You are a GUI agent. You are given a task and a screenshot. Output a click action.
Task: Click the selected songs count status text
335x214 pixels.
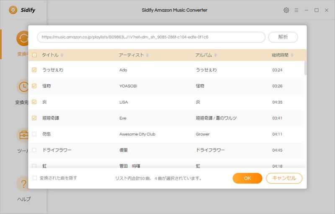[159, 178]
